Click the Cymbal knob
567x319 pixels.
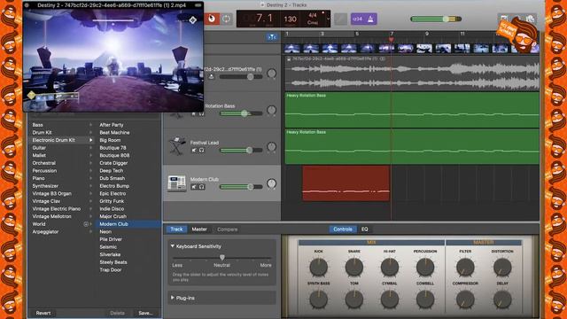390,300
